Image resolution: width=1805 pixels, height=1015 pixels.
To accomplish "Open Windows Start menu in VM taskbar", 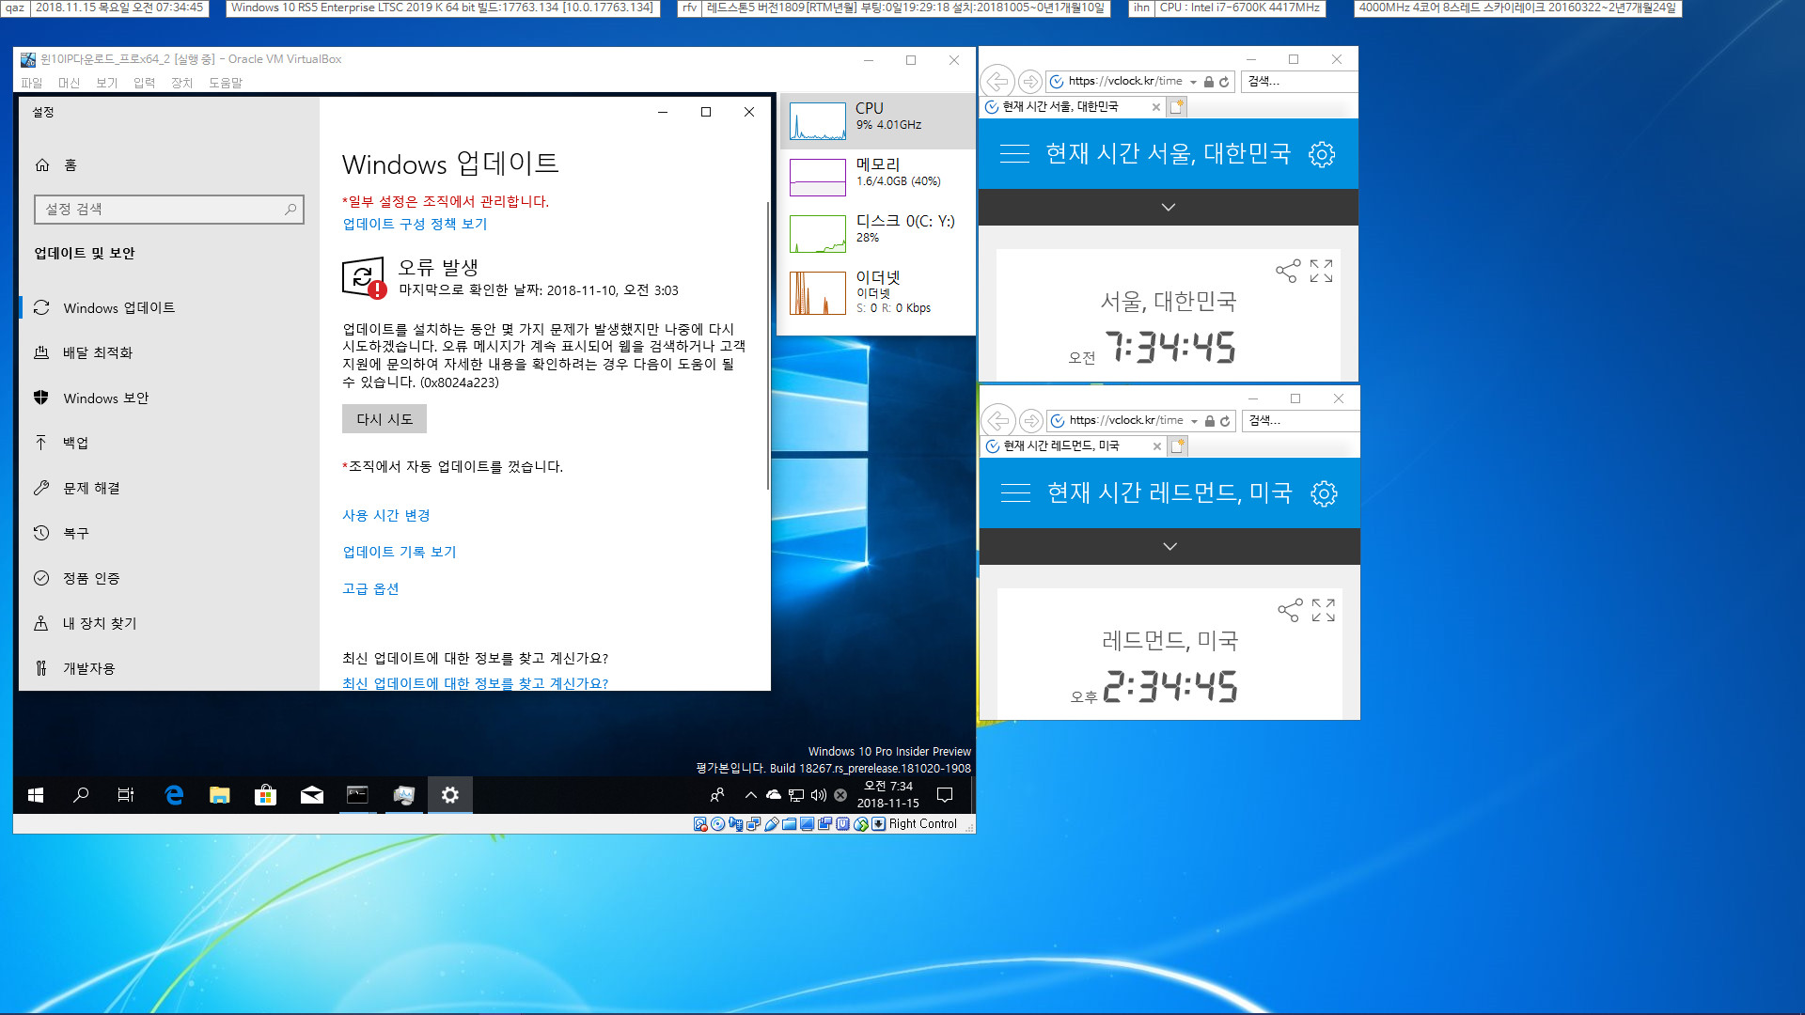I will (x=36, y=795).
